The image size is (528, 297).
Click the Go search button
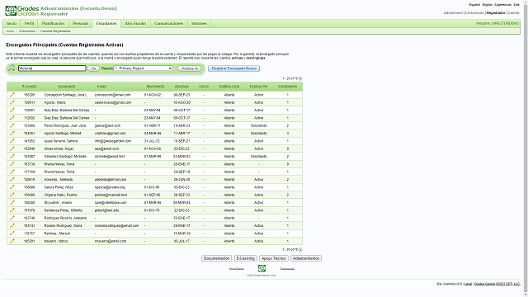(93, 68)
